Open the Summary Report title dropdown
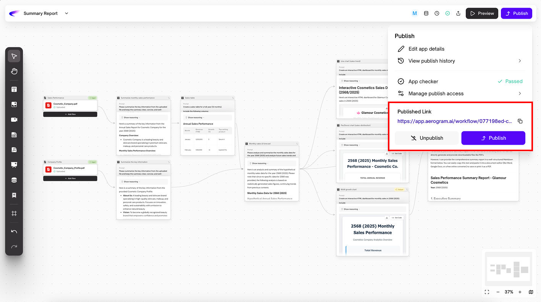Image resolution: width=541 pixels, height=302 pixels. tap(66, 13)
